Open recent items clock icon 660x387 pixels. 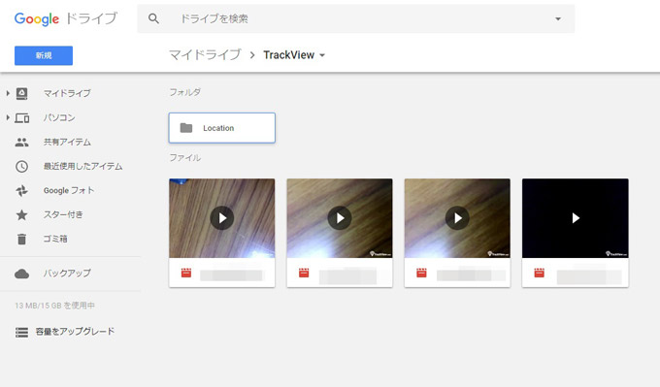click(x=22, y=167)
